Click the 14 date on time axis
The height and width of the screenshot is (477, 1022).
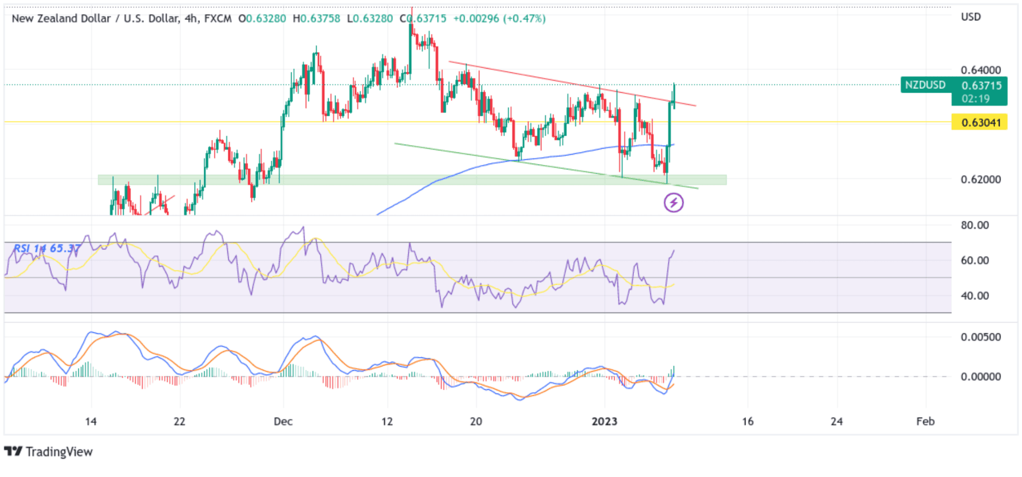(x=91, y=421)
